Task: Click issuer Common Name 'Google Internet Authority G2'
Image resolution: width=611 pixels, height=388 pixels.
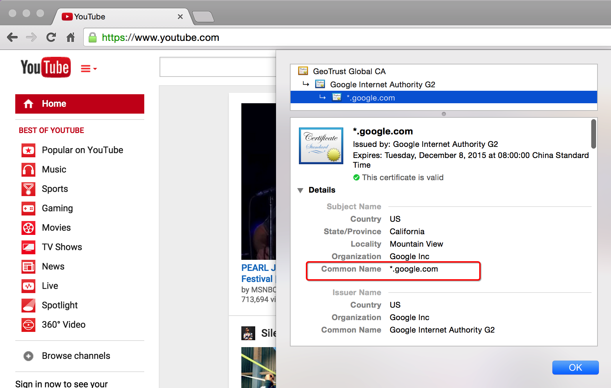Action: [442, 330]
